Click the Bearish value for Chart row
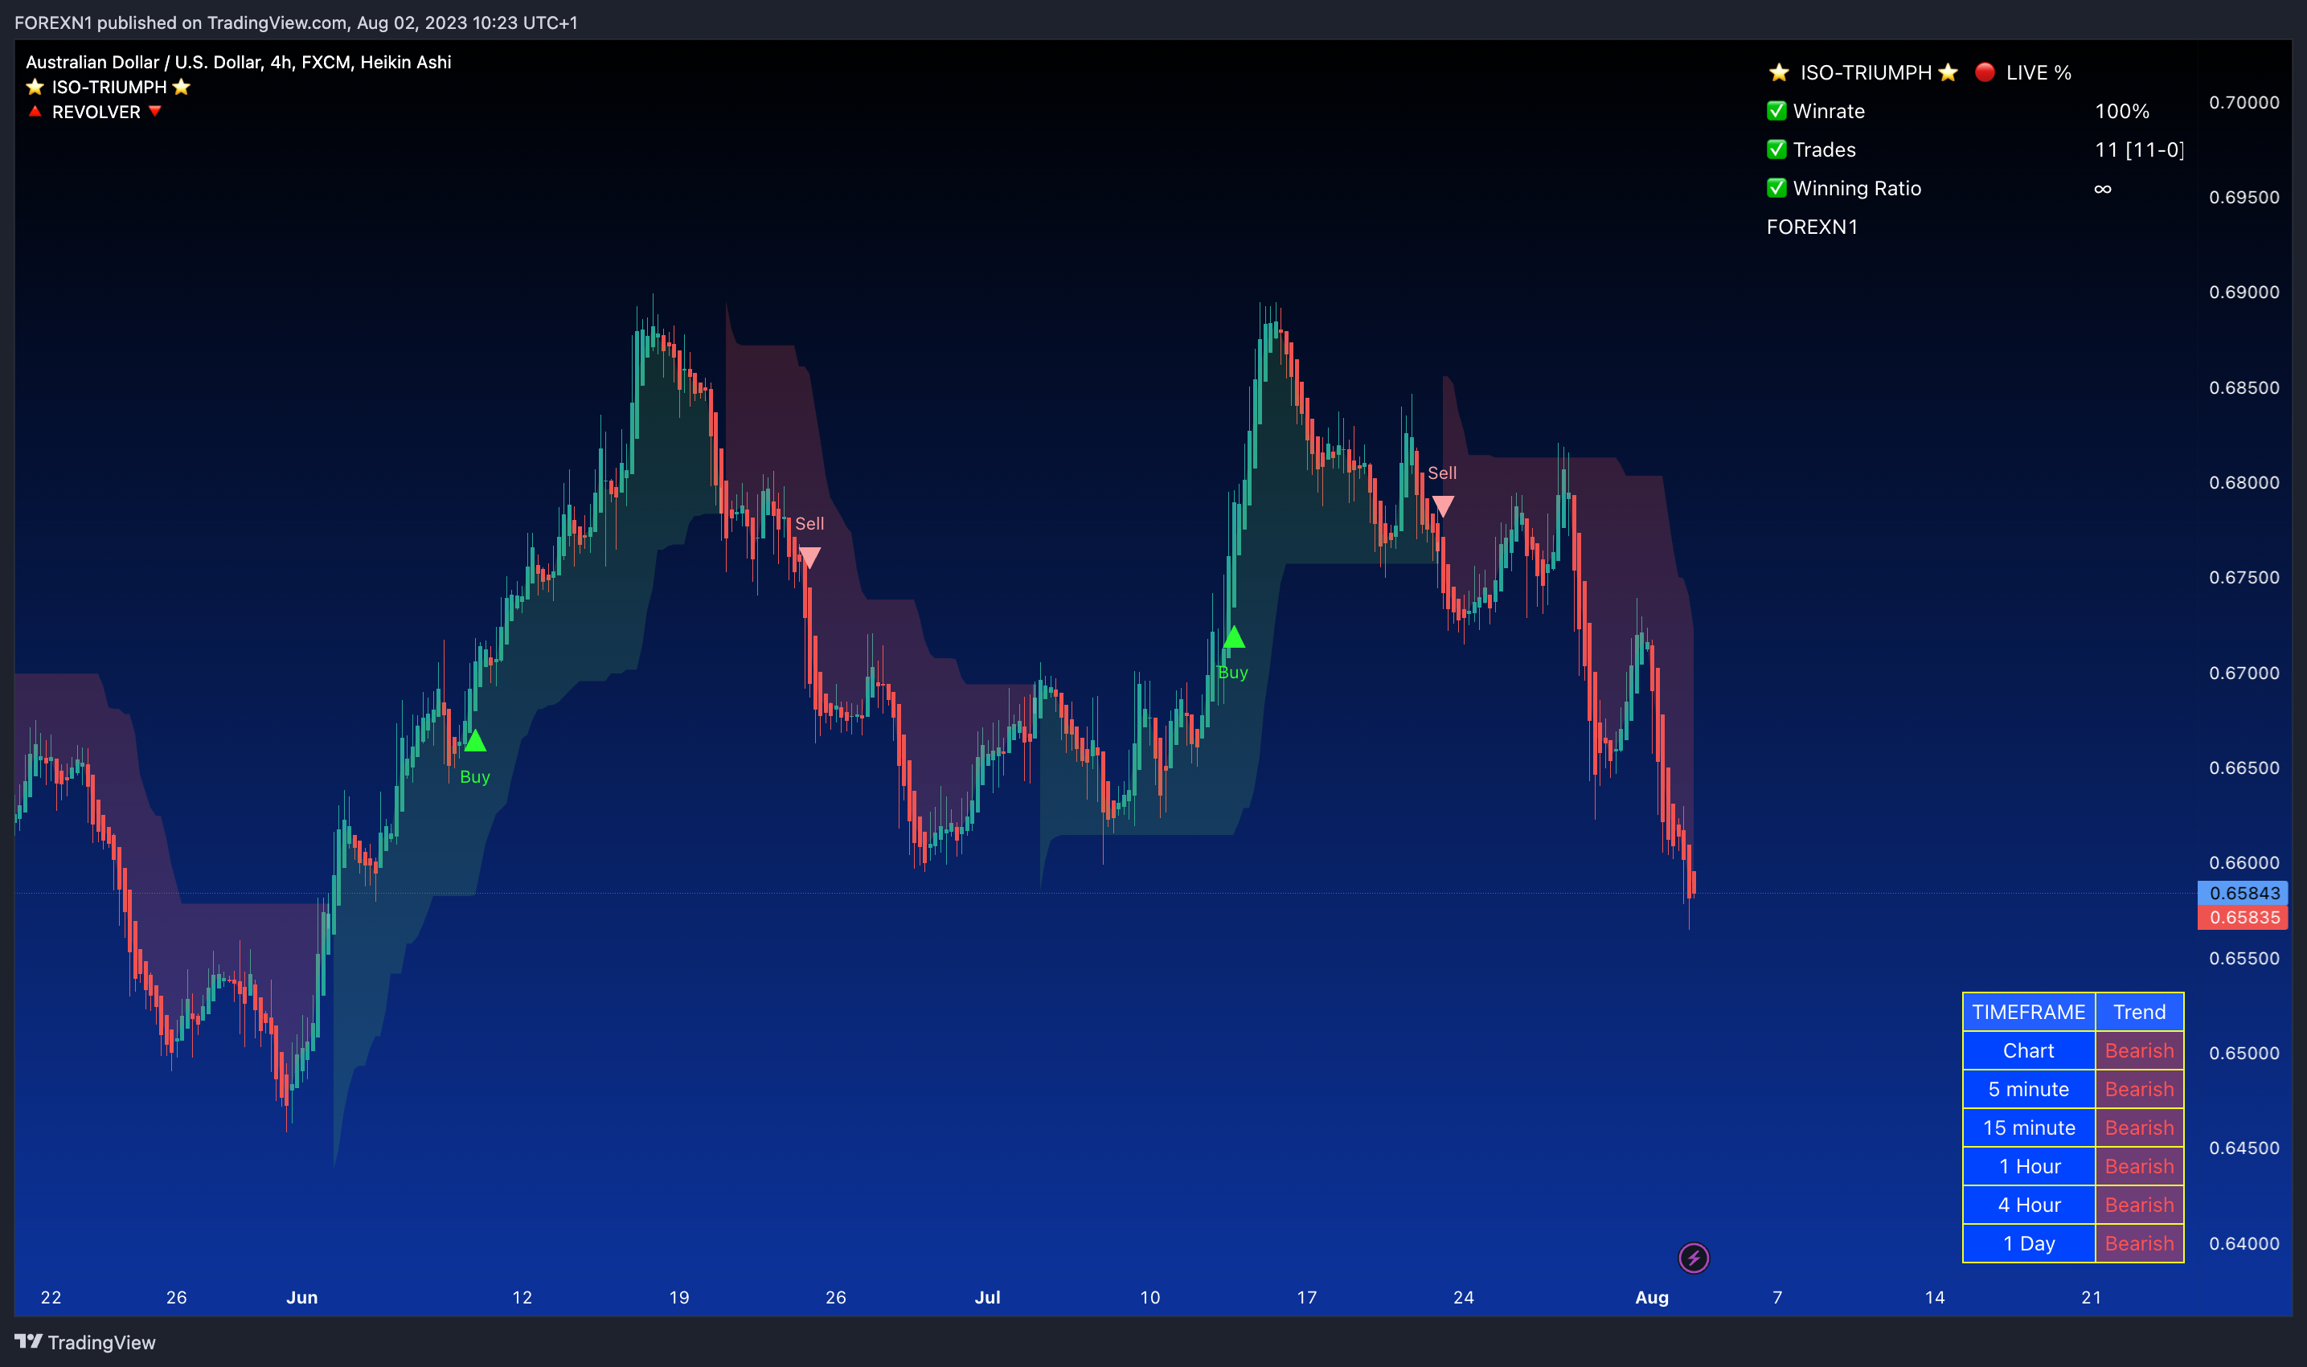This screenshot has height=1367, width=2307. pyautogui.click(x=2139, y=1050)
